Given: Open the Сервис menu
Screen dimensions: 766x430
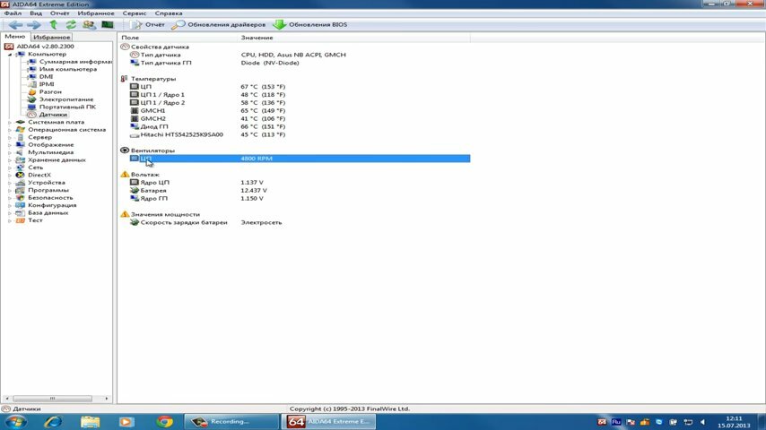Looking at the screenshot, I should click(135, 13).
